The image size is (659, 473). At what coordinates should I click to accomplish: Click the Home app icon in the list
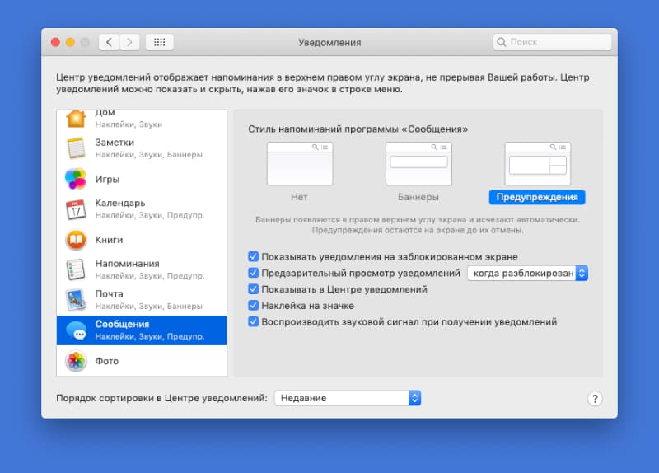[x=76, y=118]
